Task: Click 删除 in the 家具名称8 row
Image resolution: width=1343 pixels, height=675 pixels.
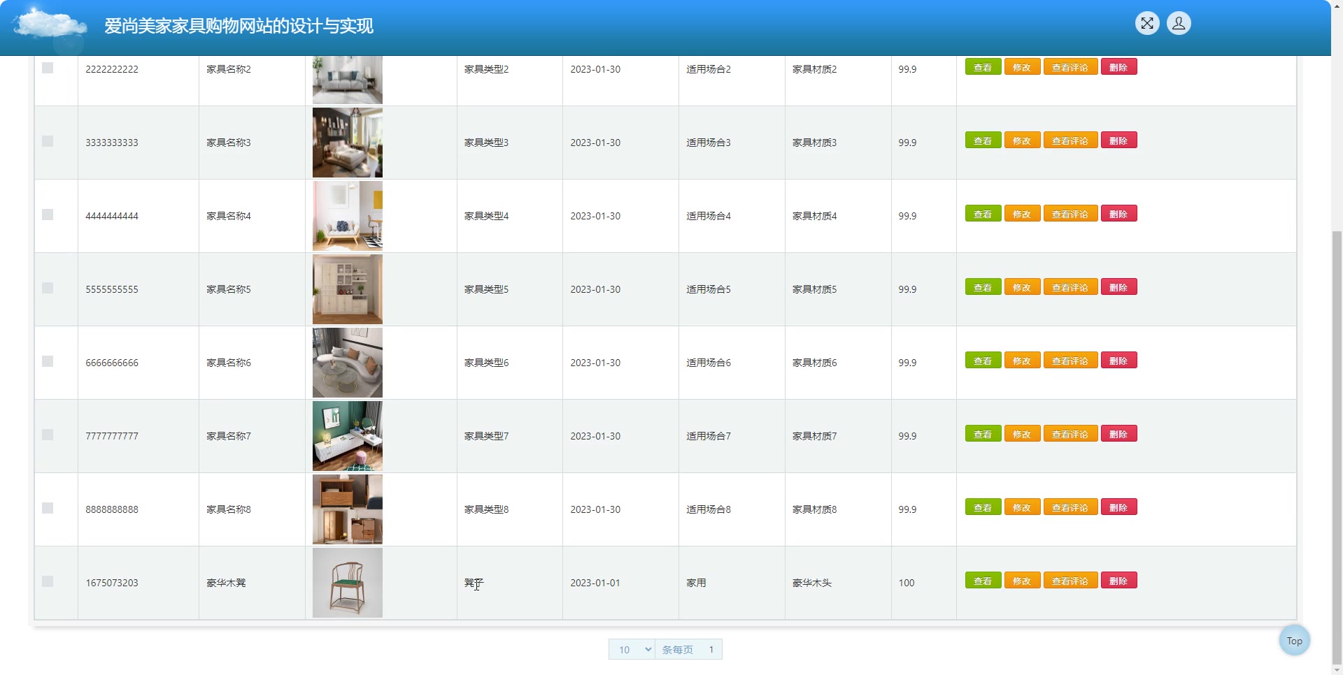Action: [1118, 507]
